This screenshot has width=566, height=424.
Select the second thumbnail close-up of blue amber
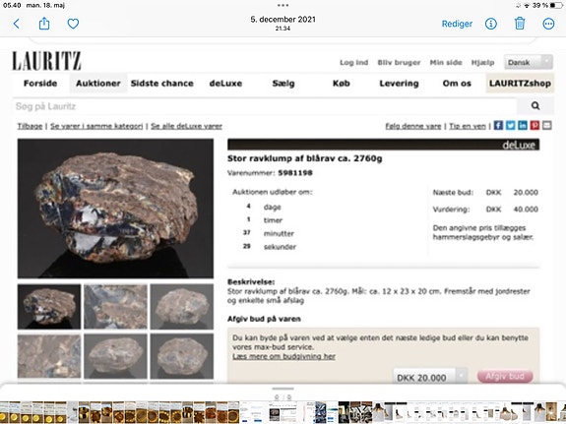[x=115, y=306]
